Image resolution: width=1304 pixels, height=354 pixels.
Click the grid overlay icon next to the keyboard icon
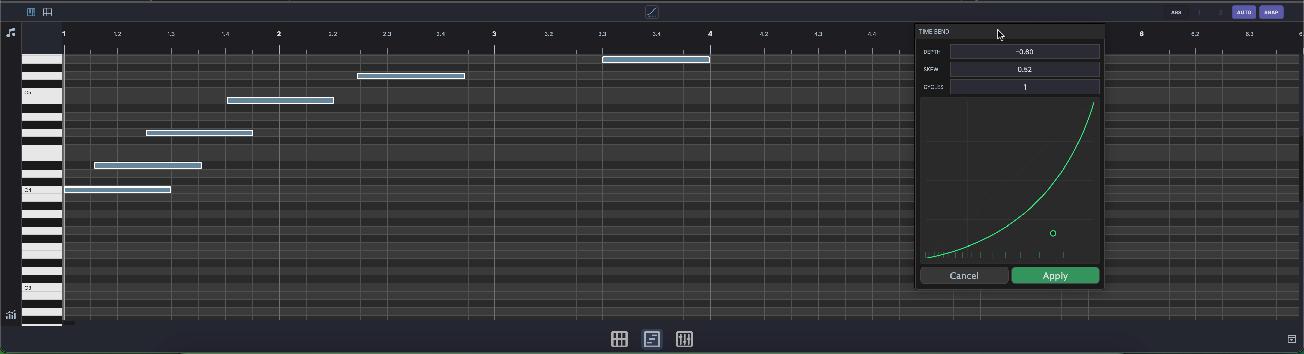point(48,12)
